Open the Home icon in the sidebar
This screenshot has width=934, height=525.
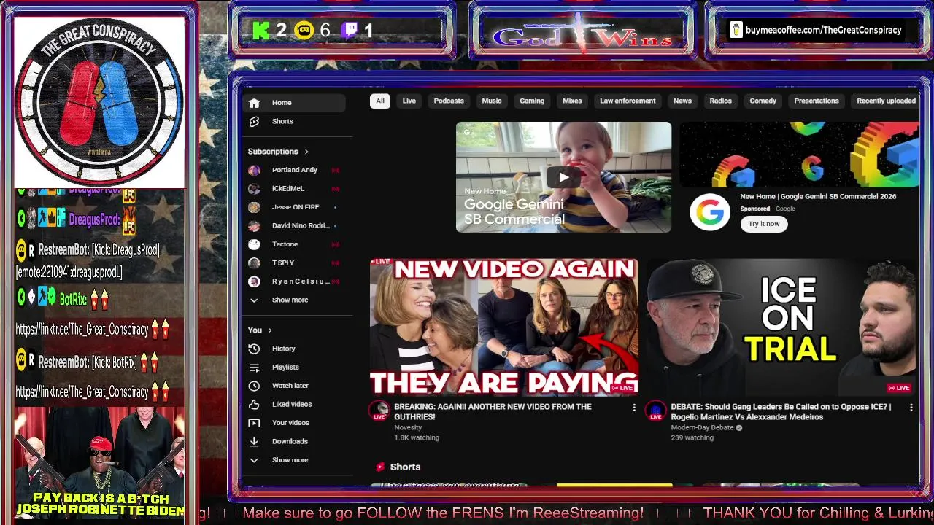[254, 103]
